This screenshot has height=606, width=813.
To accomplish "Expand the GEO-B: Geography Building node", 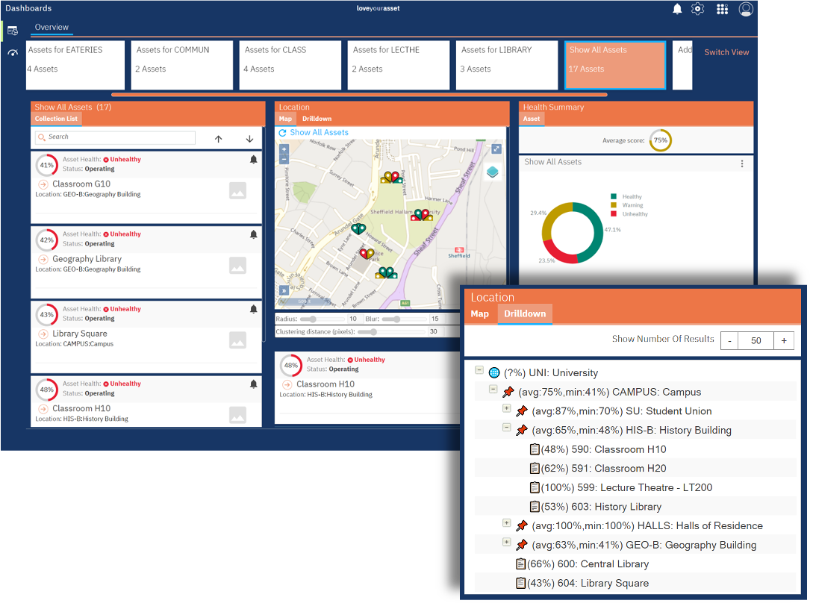I will click(x=507, y=543).
